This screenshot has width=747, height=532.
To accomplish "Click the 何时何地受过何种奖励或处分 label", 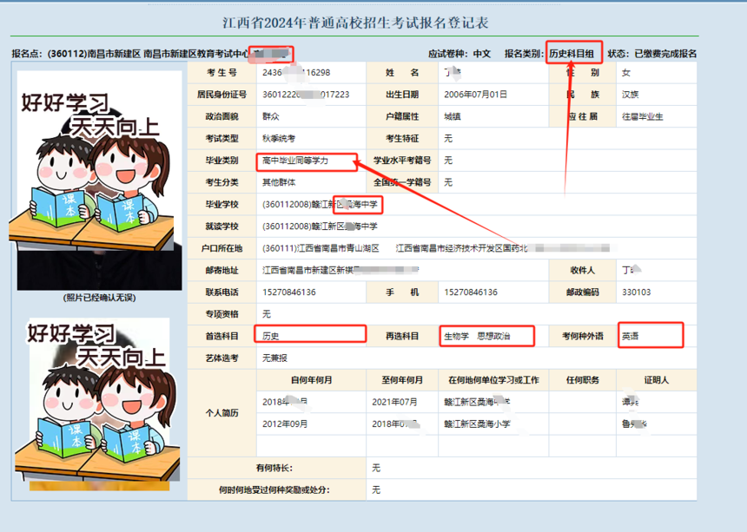I will click(x=274, y=489).
